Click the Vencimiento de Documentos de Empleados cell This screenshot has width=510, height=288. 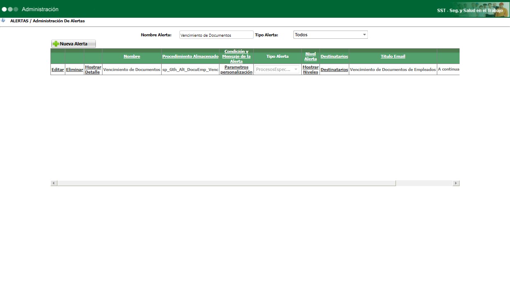coord(393,70)
